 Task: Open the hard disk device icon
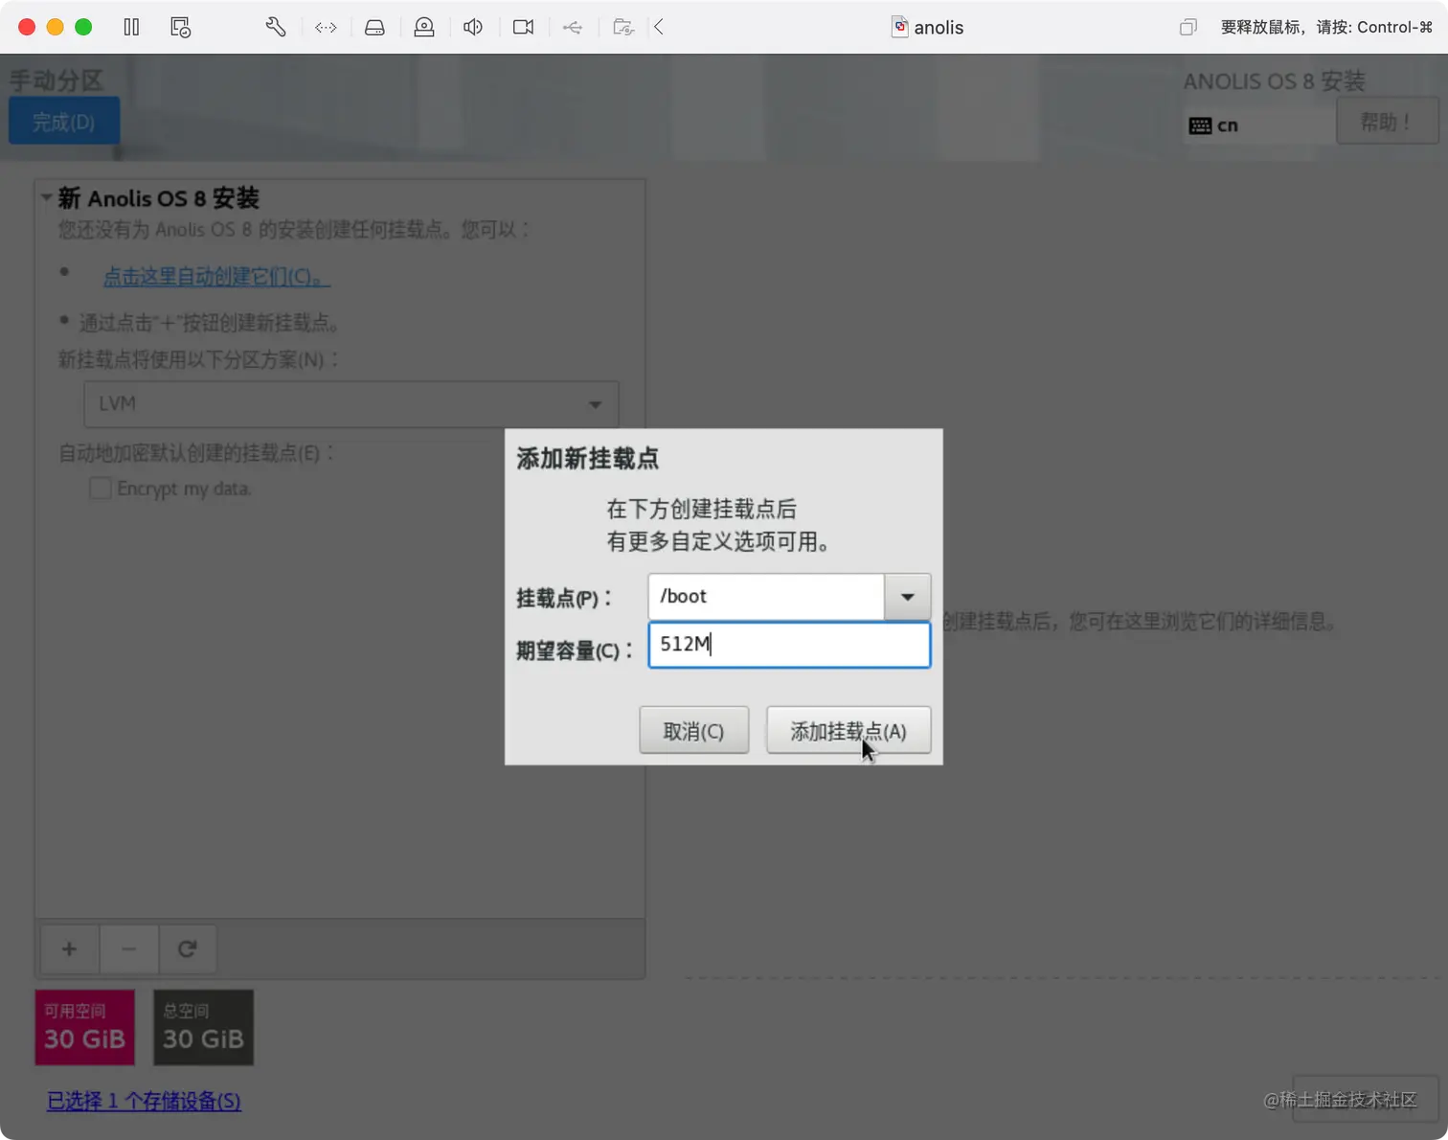click(x=374, y=27)
